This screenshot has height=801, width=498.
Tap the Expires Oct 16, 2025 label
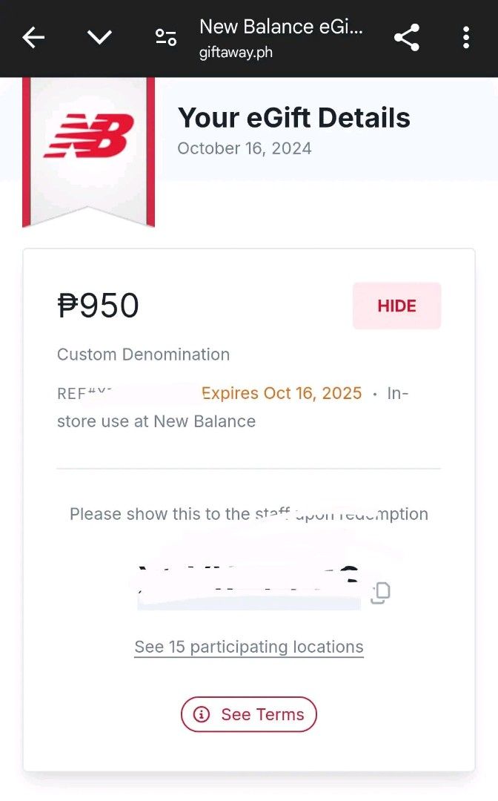pos(282,393)
